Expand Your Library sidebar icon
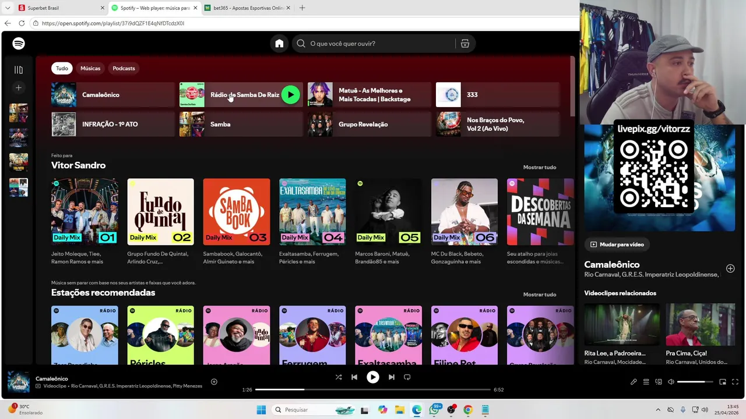 coord(19,70)
